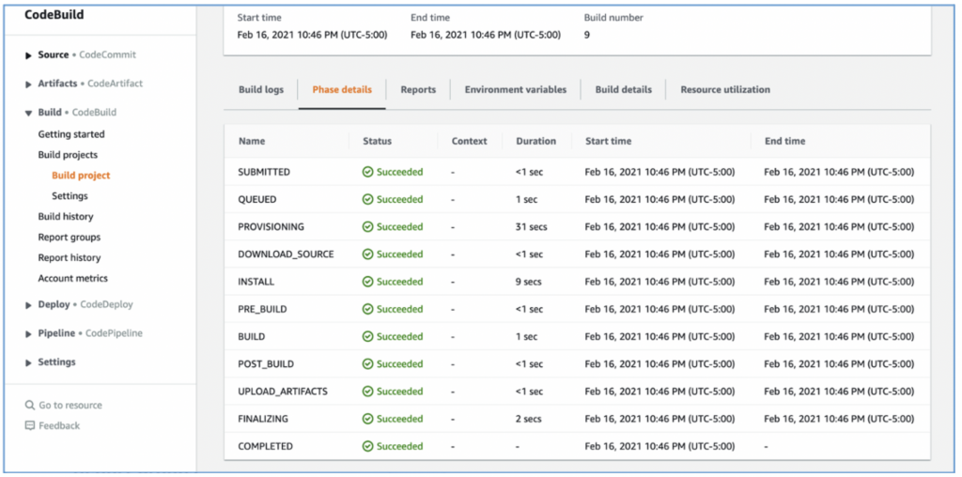Viewport: 962px width, 477px height.
Task: Click the Succeeded check icon in UPLOAD_ARTIFACTS row
Action: point(368,392)
